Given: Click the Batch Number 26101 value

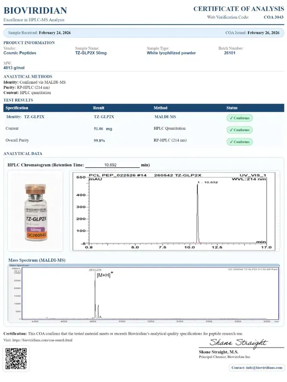Looking at the screenshot, I should click(x=229, y=53).
